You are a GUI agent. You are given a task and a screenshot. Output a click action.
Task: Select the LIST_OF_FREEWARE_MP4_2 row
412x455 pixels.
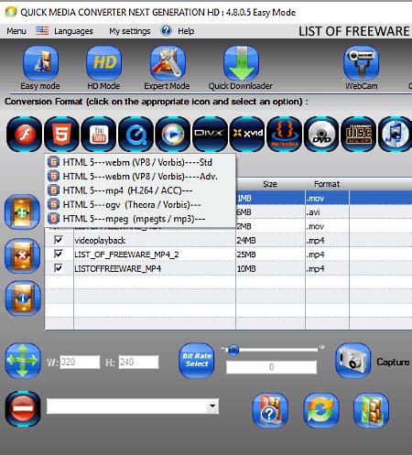pyautogui.click(x=228, y=255)
